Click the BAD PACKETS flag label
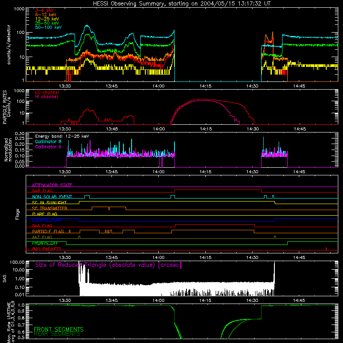The width and height of the screenshot is (343, 343). 47,249
